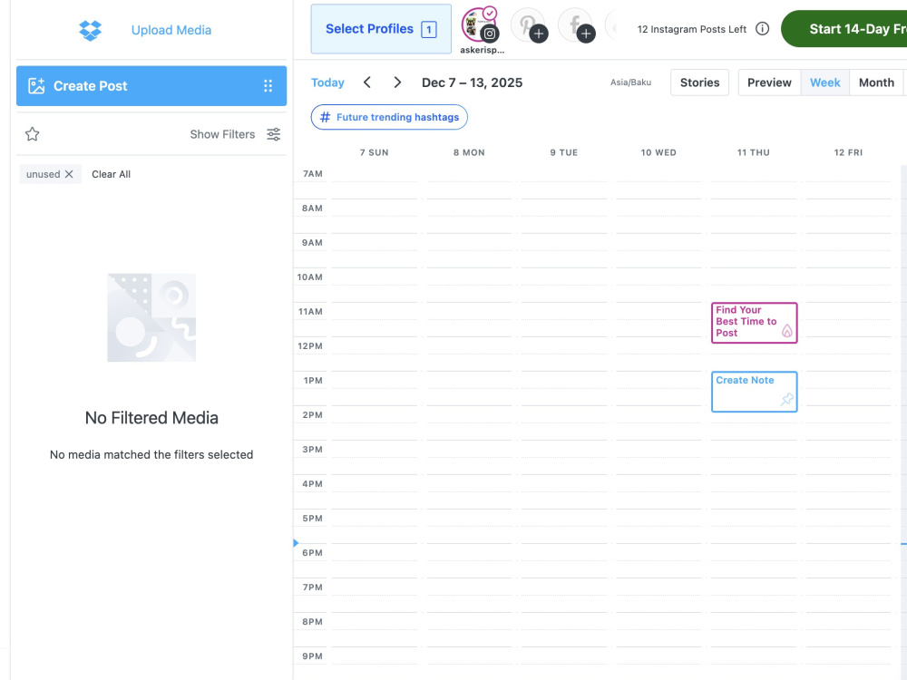Switch to Month view
The height and width of the screenshot is (680, 907).
(876, 83)
